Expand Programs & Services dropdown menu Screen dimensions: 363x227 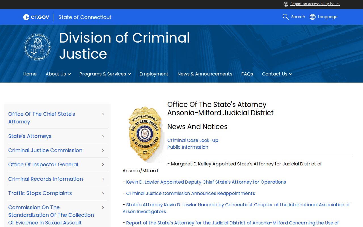tap(105, 74)
